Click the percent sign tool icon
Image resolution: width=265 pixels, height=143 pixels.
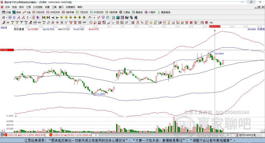coord(142,23)
